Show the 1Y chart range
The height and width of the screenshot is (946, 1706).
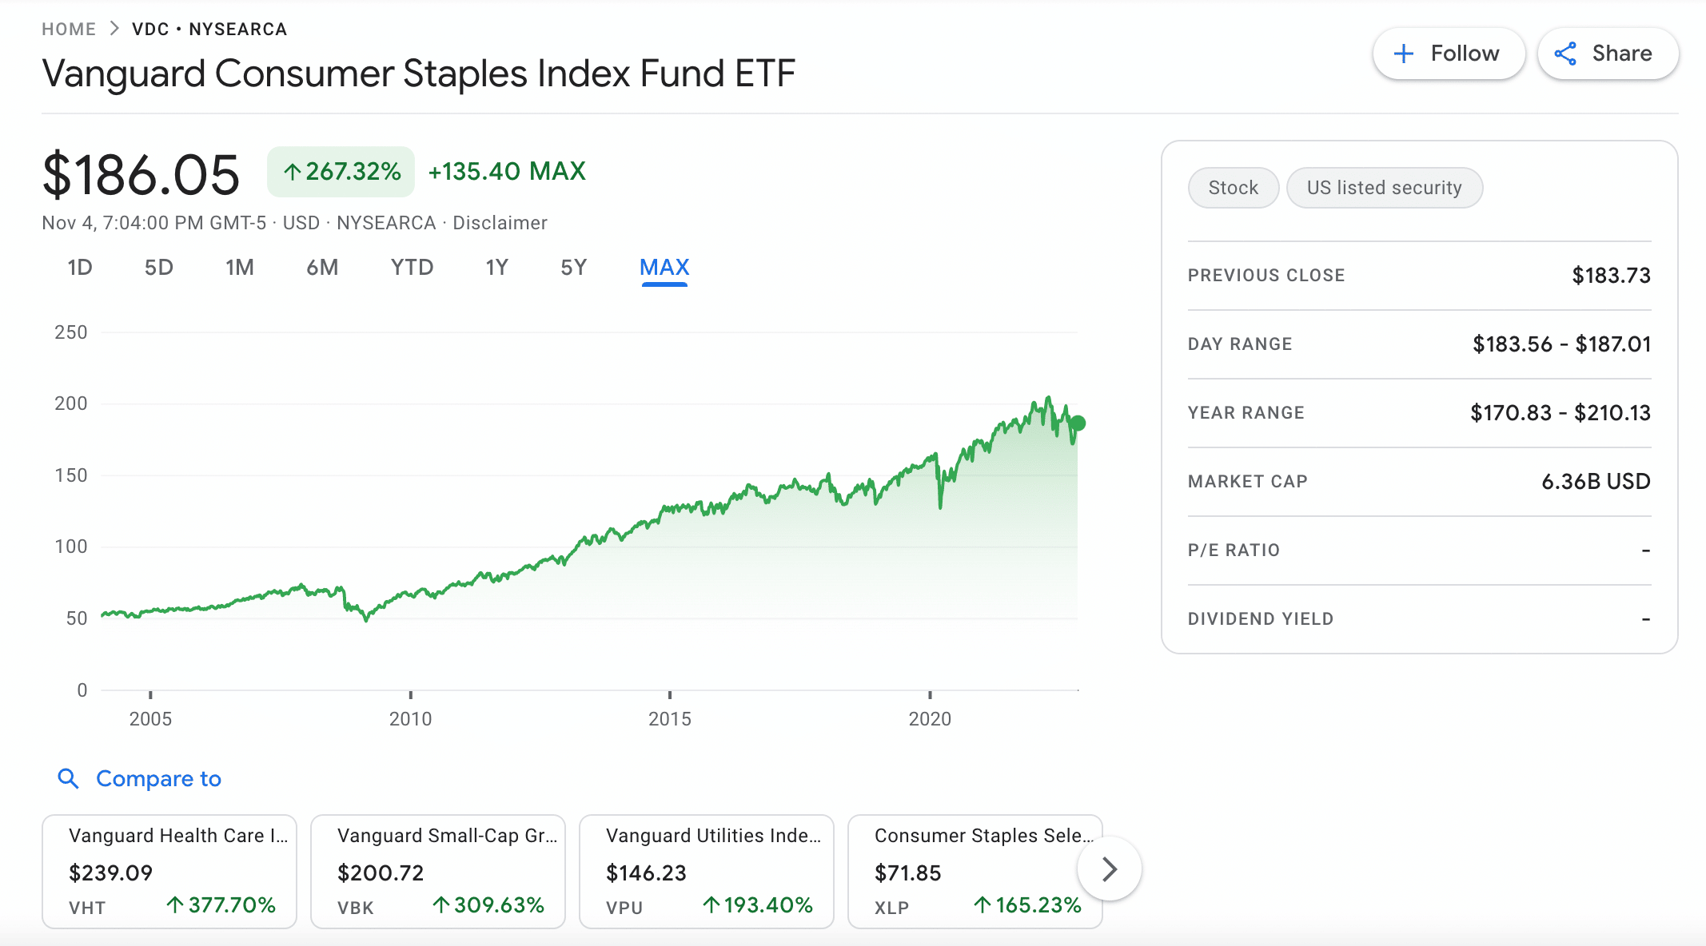[497, 268]
